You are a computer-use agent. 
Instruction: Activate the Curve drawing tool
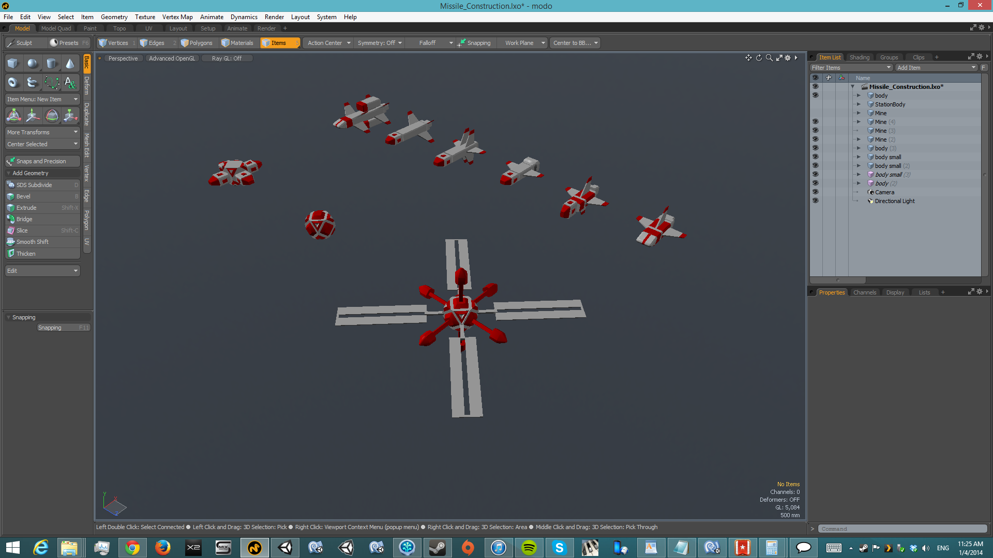pyautogui.click(x=51, y=83)
